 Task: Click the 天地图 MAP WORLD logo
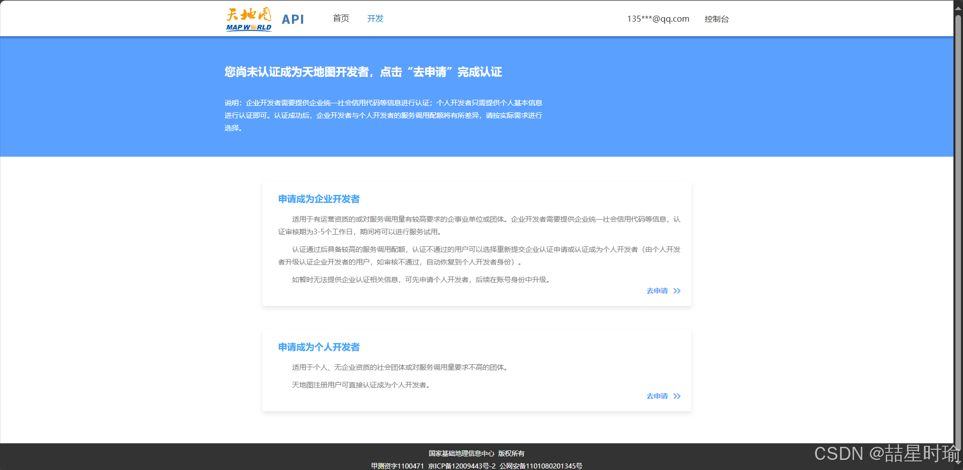(249, 19)
